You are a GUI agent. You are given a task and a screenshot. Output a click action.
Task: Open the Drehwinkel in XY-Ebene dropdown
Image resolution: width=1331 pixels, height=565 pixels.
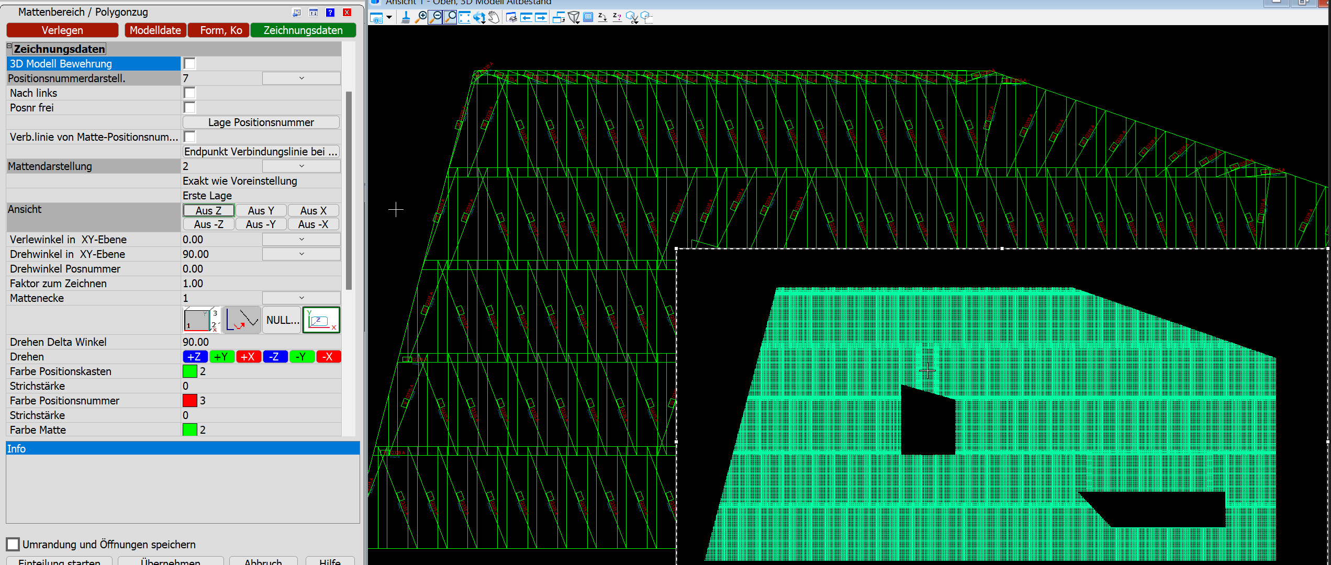coord(301,254)
